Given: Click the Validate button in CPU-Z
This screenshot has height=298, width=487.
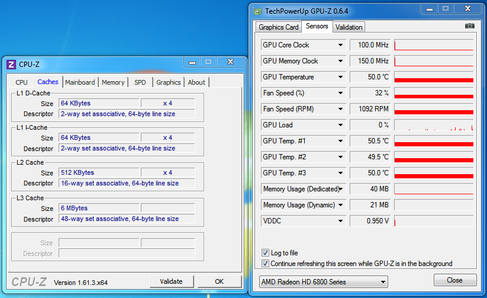Looking at the screenshot, I should click(x=172, y=281).
